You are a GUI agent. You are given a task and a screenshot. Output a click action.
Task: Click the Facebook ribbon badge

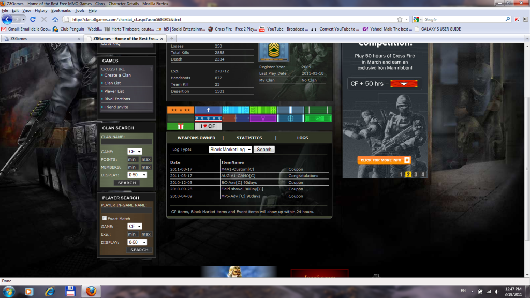click(x=208, y=110)
